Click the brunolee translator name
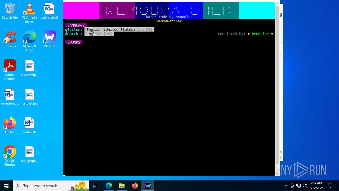 [x=260, y=34]
